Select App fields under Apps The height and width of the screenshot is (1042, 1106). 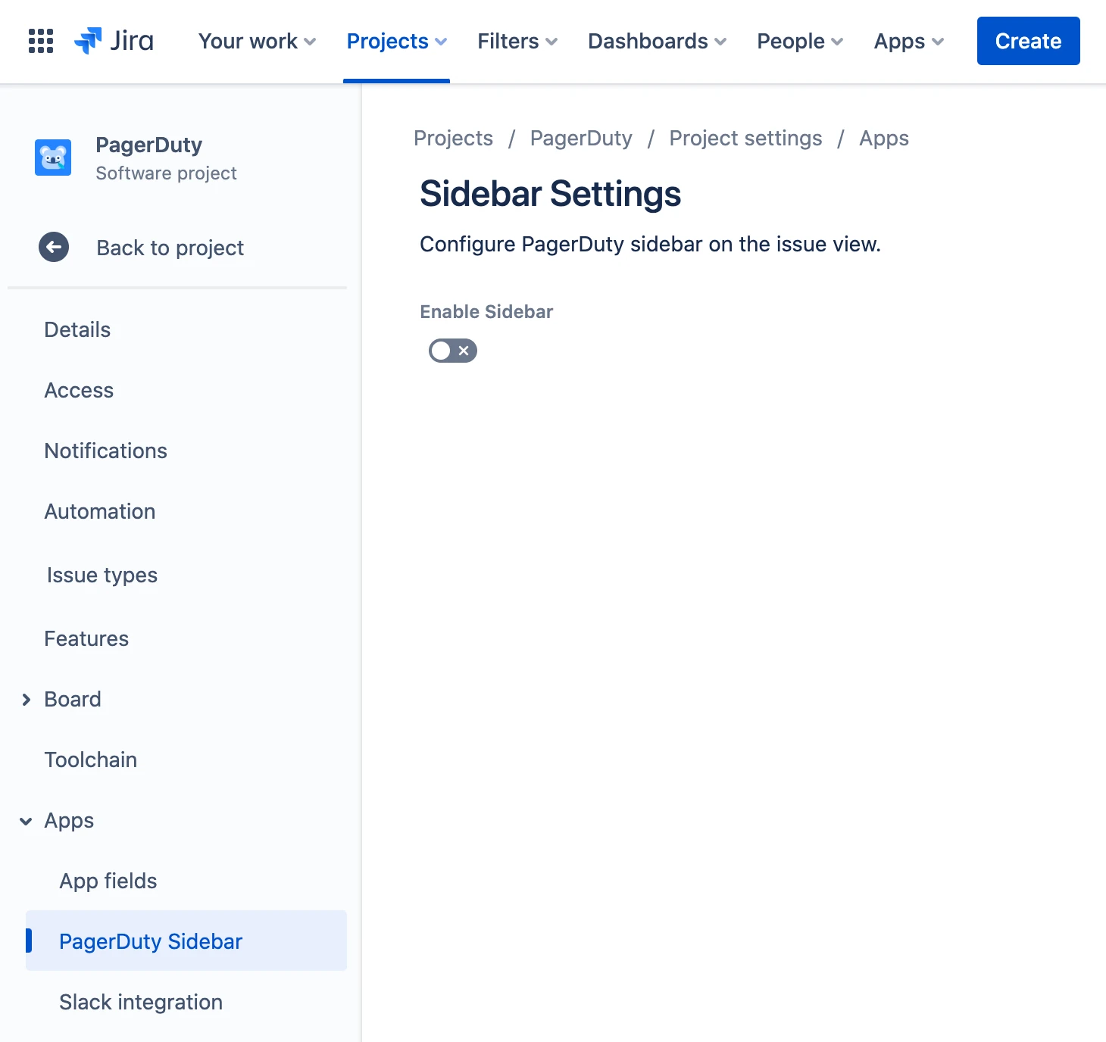tap(108, 881)
